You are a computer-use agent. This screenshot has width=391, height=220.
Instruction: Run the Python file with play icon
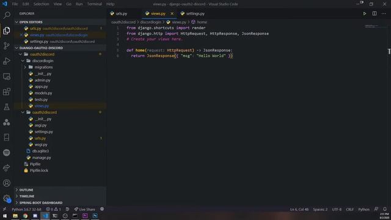(365, 13)
